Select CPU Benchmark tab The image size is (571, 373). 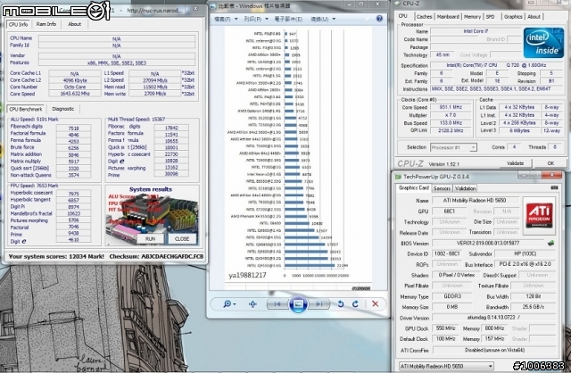pyautogui.click(x=26, y=109)
